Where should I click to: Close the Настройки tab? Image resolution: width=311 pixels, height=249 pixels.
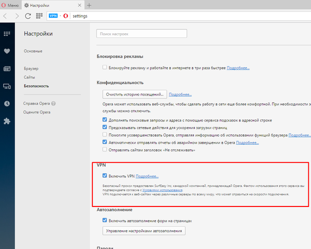(x=79, y=5)
